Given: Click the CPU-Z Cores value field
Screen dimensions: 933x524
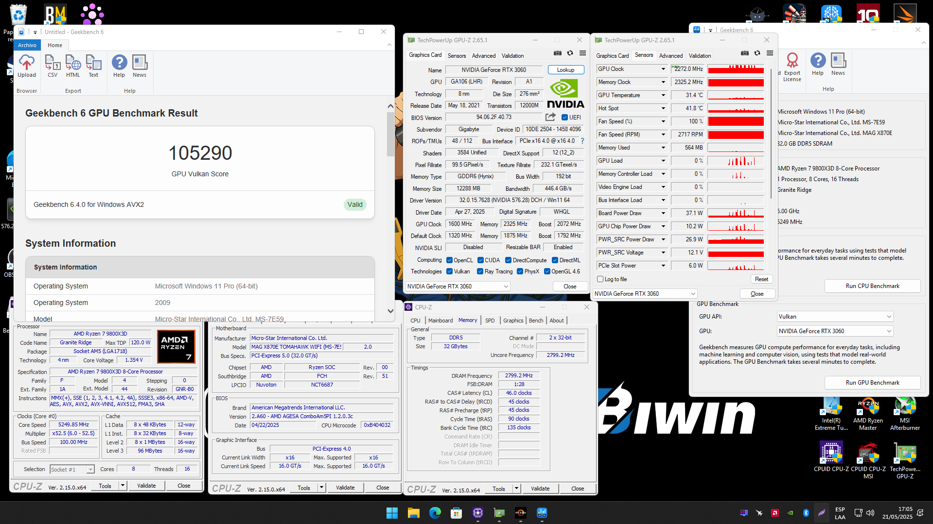Looking at the screenshot, I should [x=133, y=469].
